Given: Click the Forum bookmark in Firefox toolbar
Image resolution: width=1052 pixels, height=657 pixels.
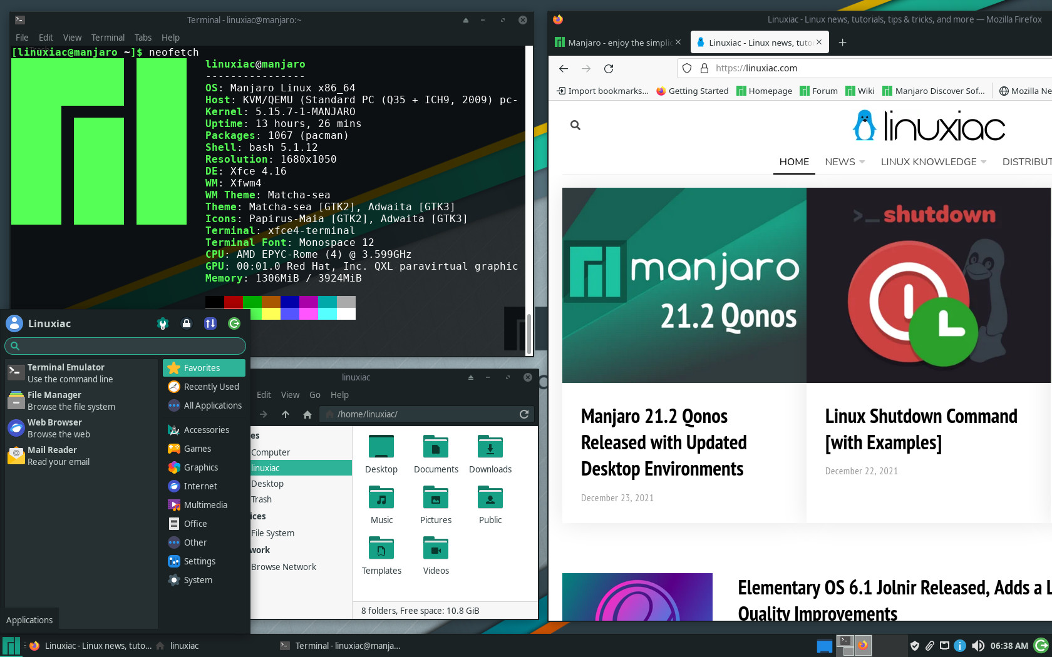Looking at the screenshot, I should [x=818, y=91].
